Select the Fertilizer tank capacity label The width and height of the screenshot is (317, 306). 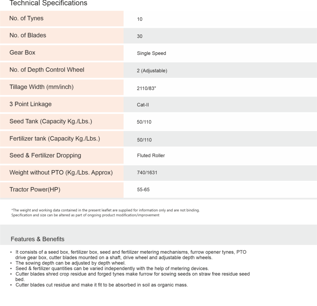pyautogui.click(x=55, y=139)
